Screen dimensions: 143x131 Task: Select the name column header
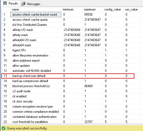tap(36, 9)
